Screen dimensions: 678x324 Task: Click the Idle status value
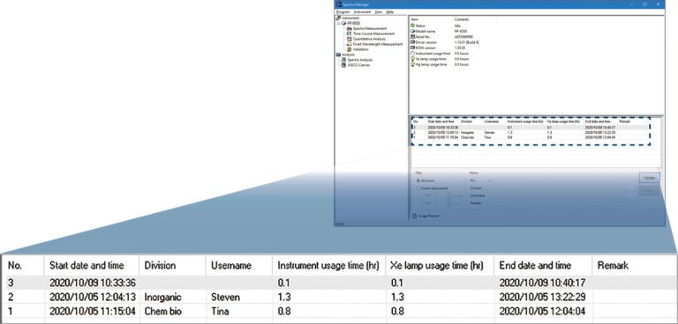coord(458,26)
